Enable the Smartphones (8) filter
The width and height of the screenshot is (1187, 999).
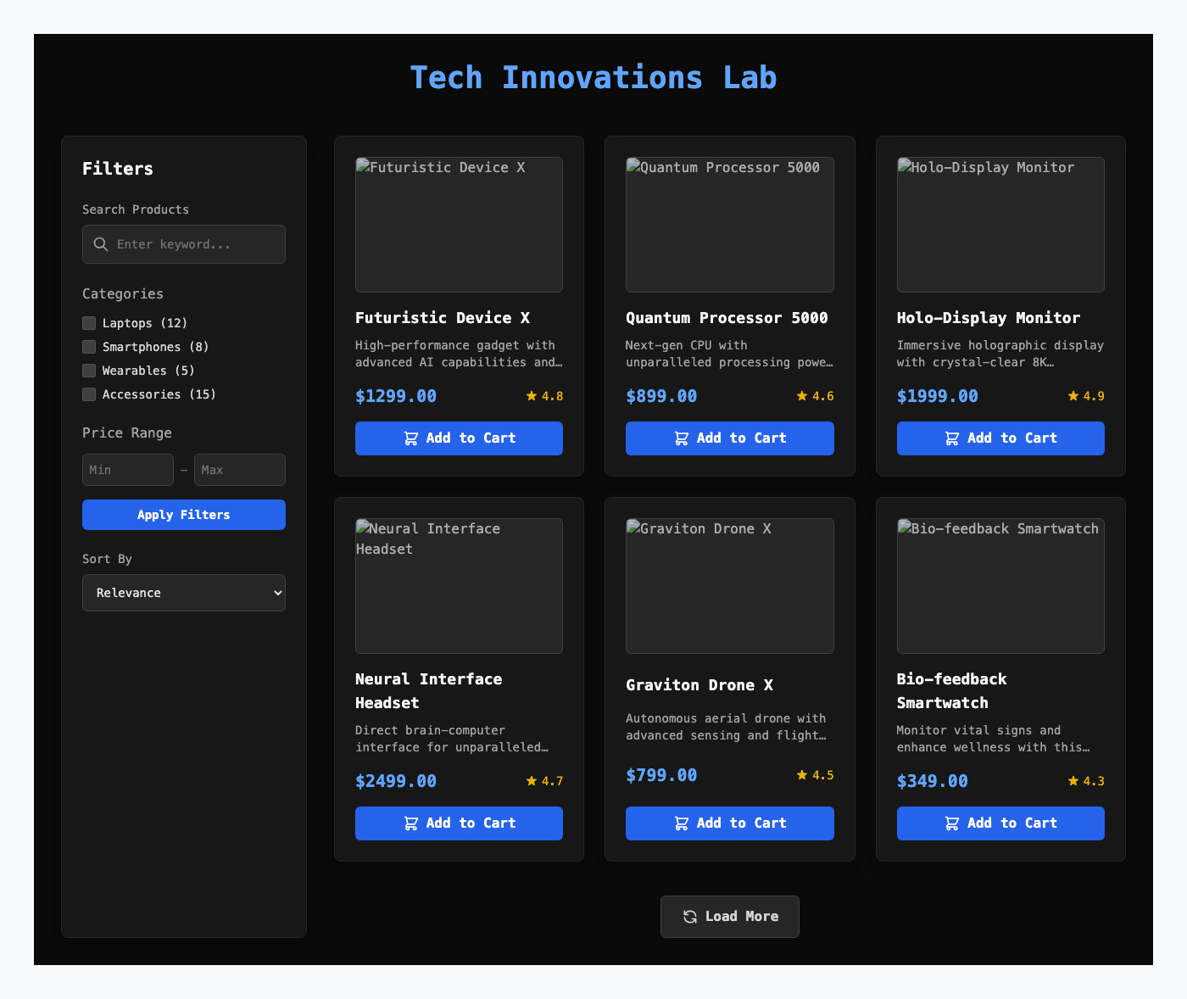pyautogui.click(x=89, y=347)
